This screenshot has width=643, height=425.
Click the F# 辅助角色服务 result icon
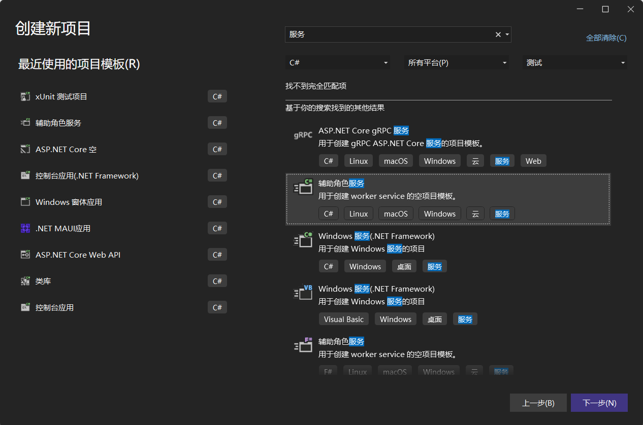click(x=303, y=345)
